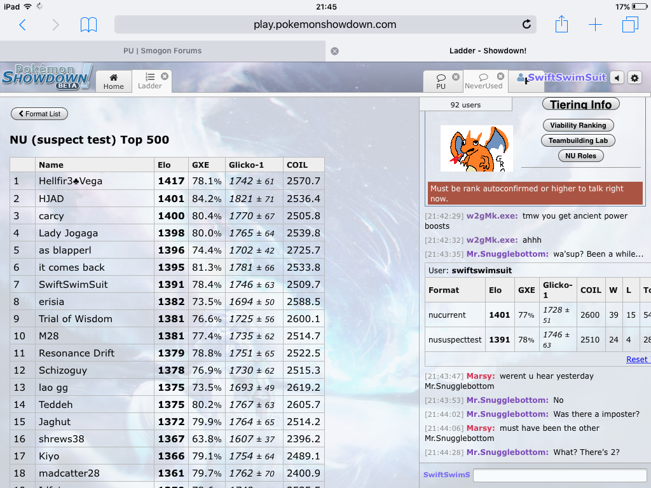Image resolution: width=651 pixels, height=488 pixels.
Task: Open the Safari tab overview icon
Action: pos(630,25)
